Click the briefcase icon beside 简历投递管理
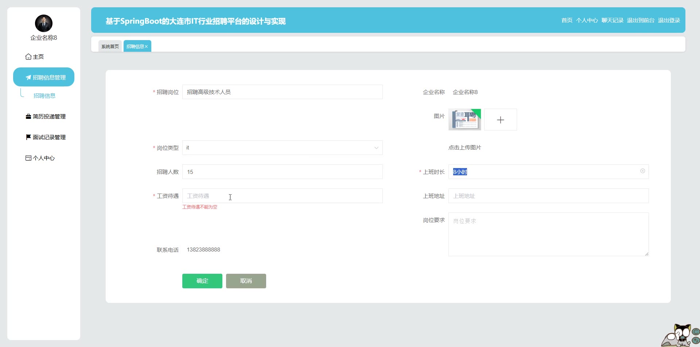This screenshot has width=700, height=347. [x=28, y=116]
